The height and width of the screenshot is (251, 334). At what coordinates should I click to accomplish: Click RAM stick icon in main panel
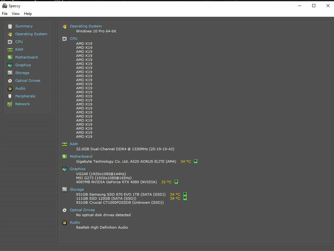point(65,144)
